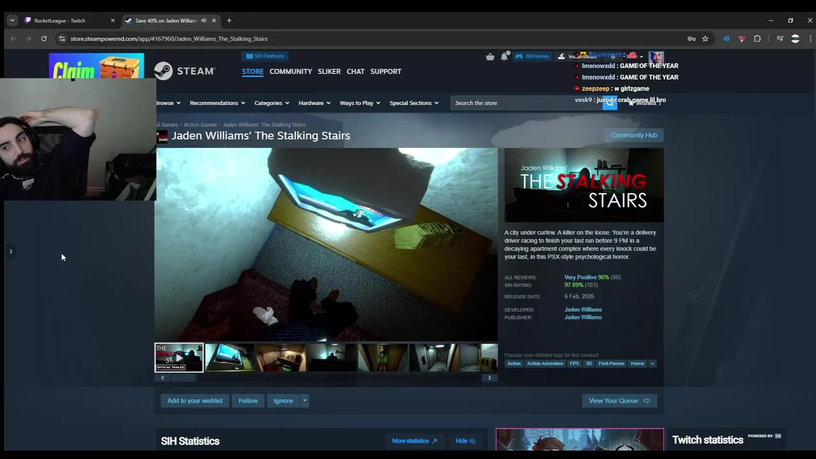816x459 pixels.
Task: Select the First-Person tag
Action: coord(611,363)
